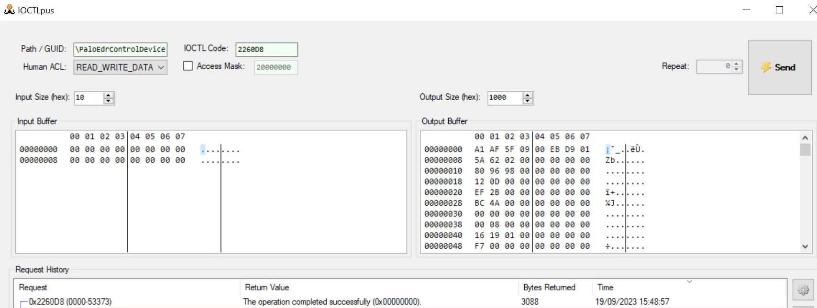Increase the Output Size with up arrow

(528, 95)
